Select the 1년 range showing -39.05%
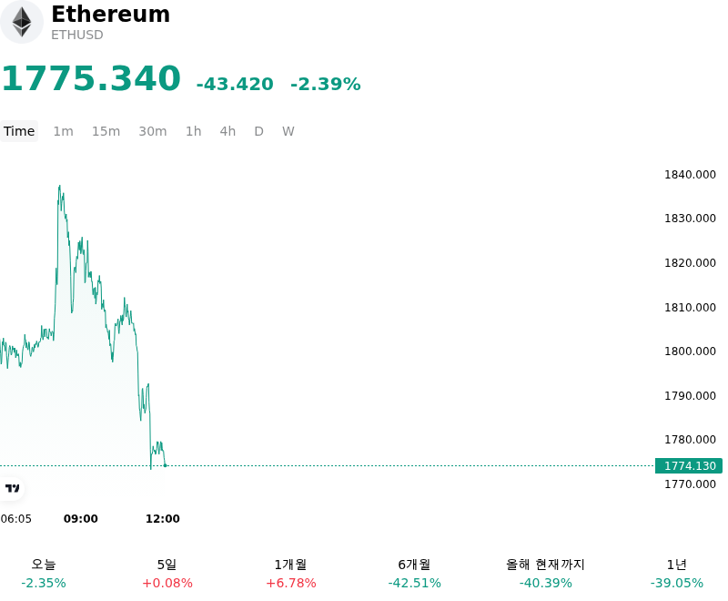Image resolution: width=728 pixels, height=601 pixels. click(x=676, y=574)
